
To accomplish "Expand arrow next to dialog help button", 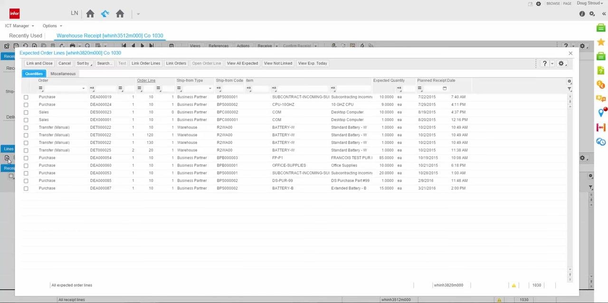I will (552, 64).
